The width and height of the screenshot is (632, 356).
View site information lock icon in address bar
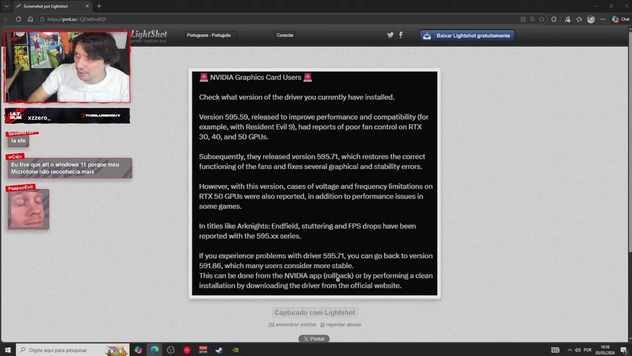click(43, 19)
